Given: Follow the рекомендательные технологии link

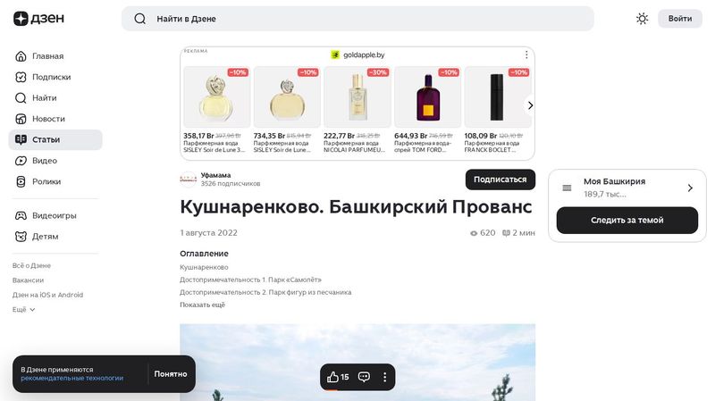Looking at the screenshot, I should (x=72, y=378).
